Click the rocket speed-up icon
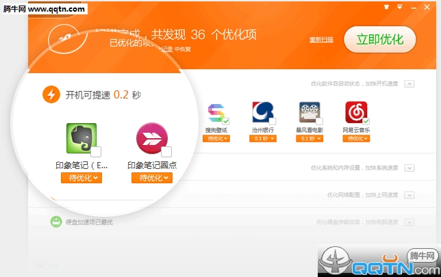The width and height of the screenshot is (441, 277). [x=67, y=39]
